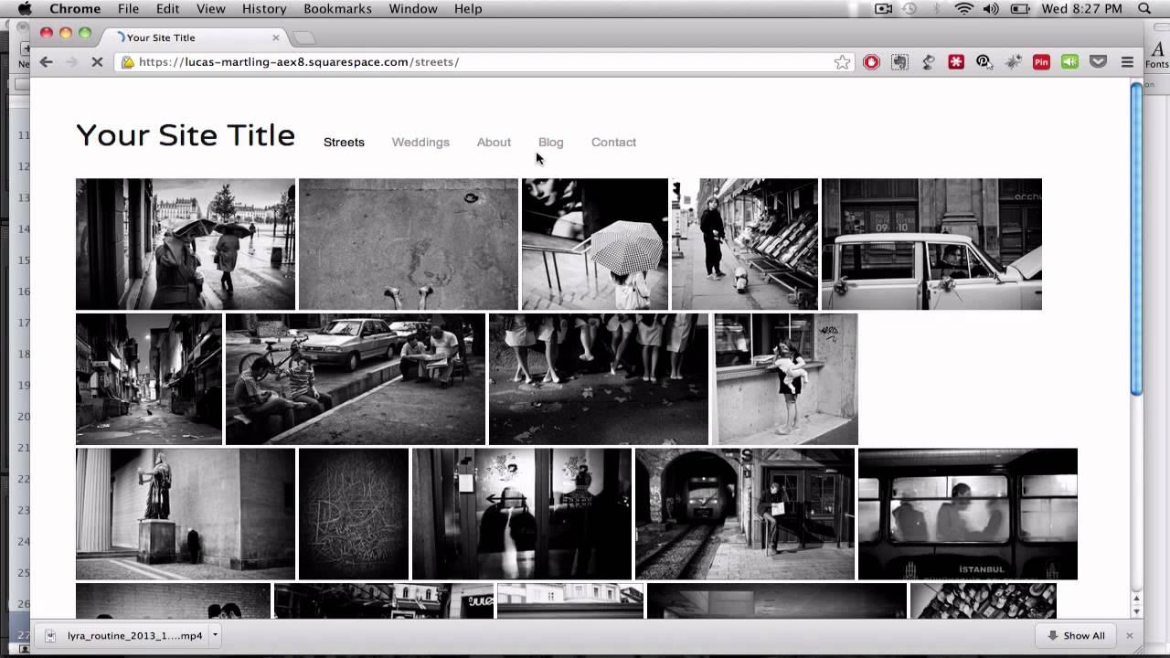Open the Contact page link
This screenshot has width=1170, height=658.
(x=613, y=143)
